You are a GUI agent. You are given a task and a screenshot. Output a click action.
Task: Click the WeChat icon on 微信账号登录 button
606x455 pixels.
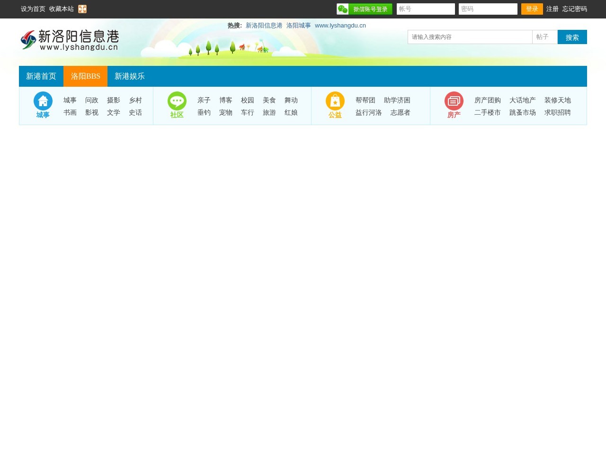click(x=343, y=9)
